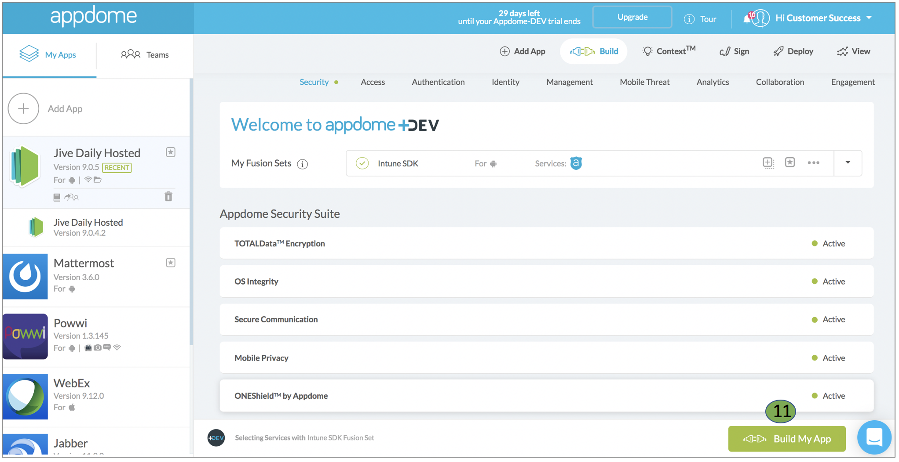Switch to Identity tab
Screen dimensions: 899x462
pyautogui.click(x=505, y=82)
